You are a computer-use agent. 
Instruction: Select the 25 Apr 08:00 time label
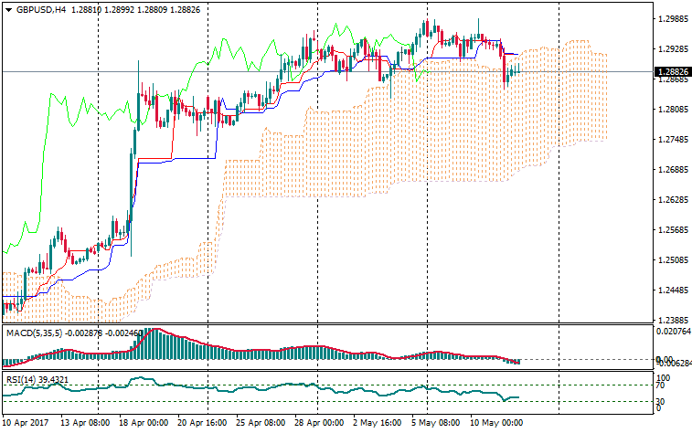pyautogui.click(x=261, y=424)
